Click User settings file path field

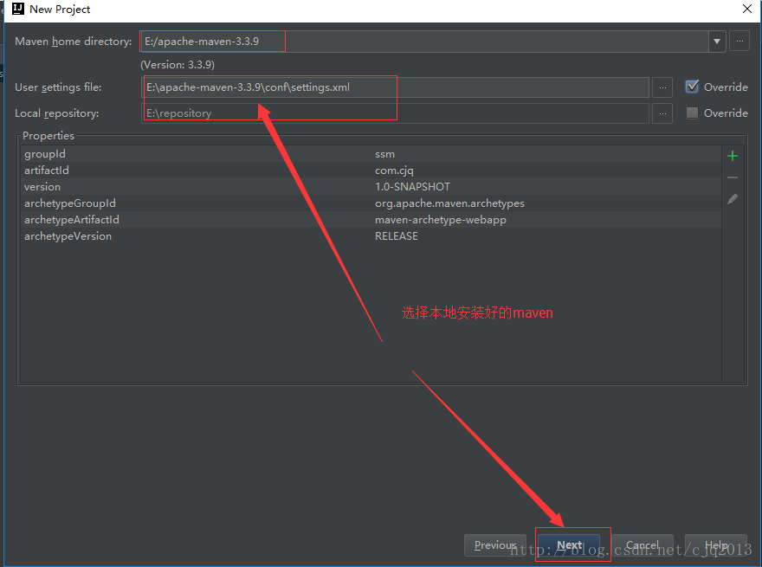395,87
